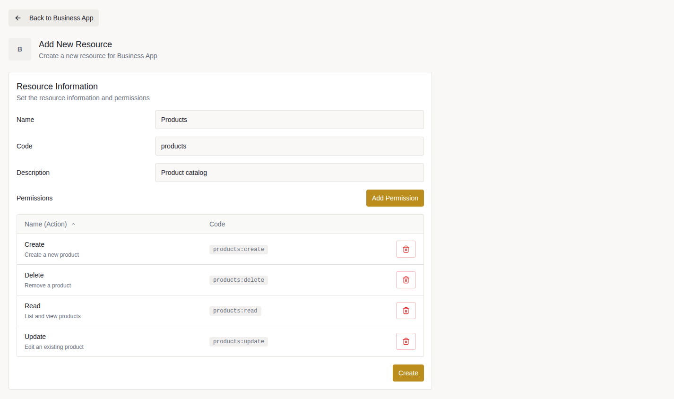Submit the form with Create button
This screenshot has width=674, height=399.
coord(408,373)
